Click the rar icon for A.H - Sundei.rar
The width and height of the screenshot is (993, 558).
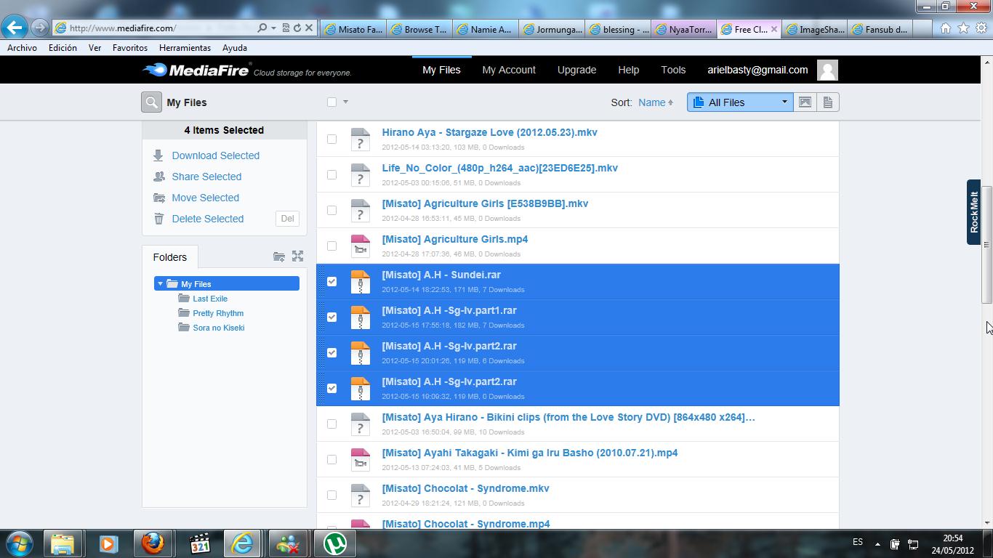tap(361, 281)
